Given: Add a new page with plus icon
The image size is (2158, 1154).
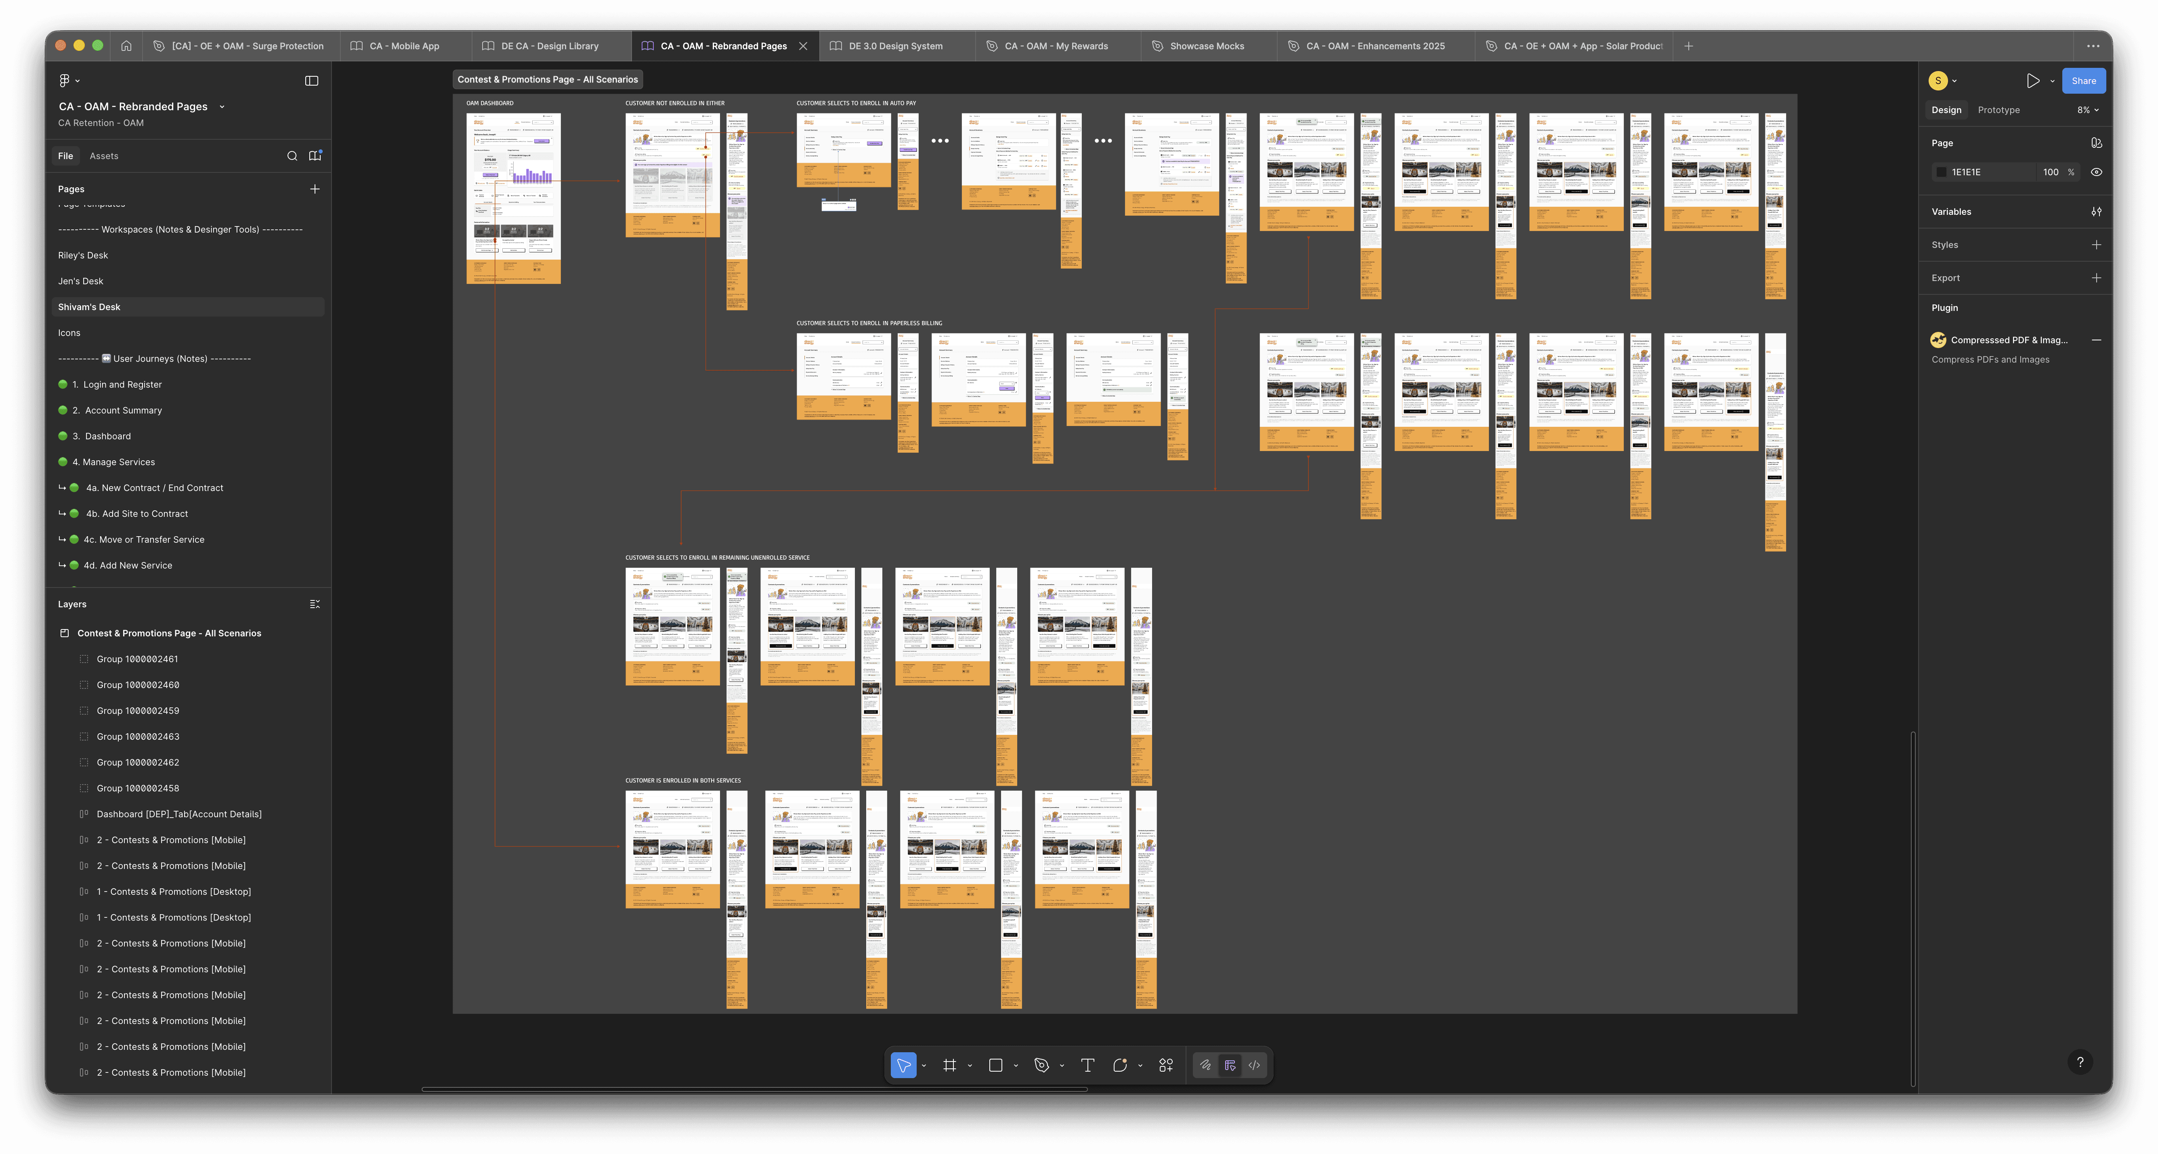Looking at the screenshot, I should click(315, 189).
